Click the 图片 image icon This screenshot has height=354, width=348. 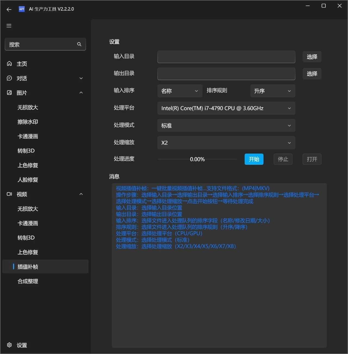10,93
